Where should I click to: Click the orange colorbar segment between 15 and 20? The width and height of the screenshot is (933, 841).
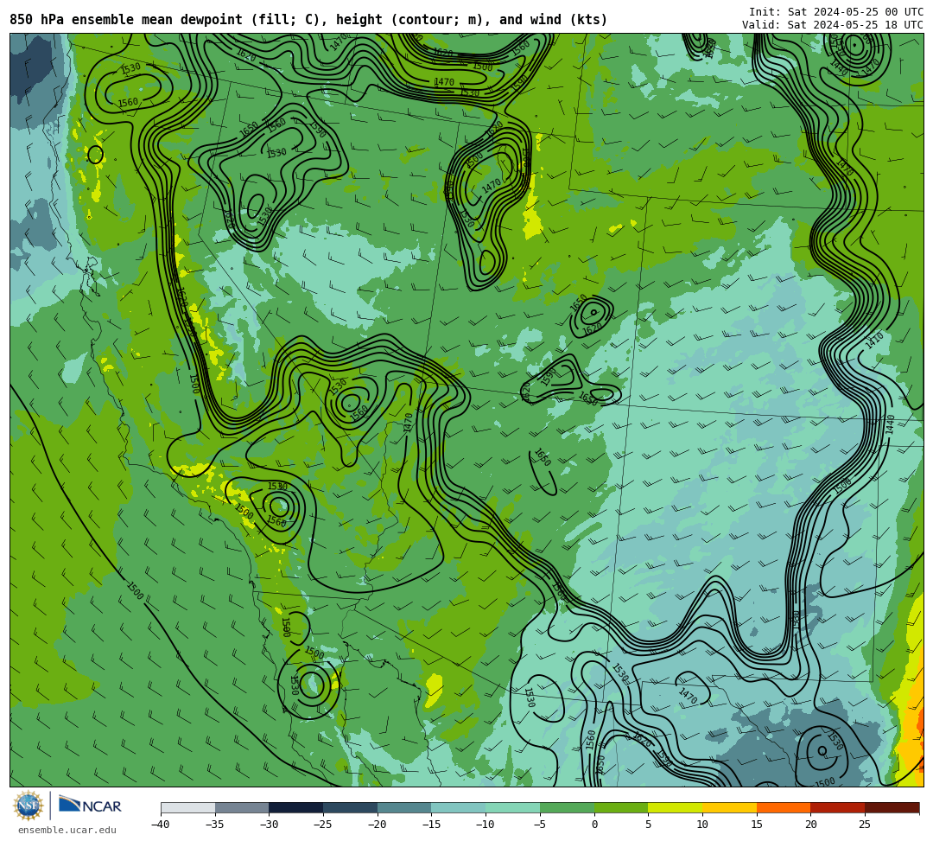pyautogui.click(x=784, y=807)
